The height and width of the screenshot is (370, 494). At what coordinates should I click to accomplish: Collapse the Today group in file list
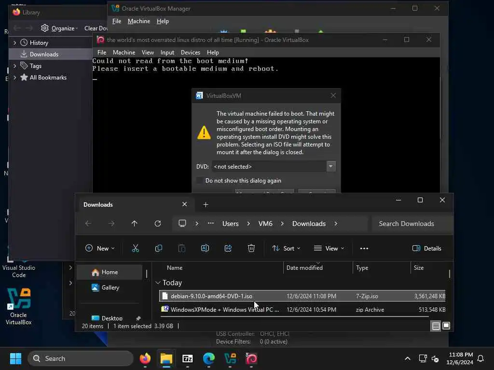click(x=158, y=282)
